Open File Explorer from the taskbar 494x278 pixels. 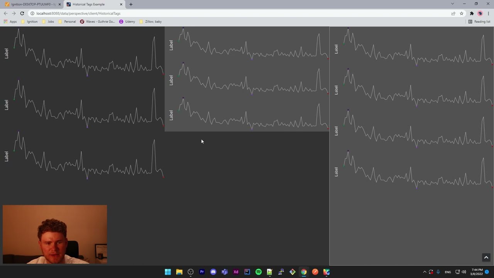pyautogui.click(x=179, y=272)
